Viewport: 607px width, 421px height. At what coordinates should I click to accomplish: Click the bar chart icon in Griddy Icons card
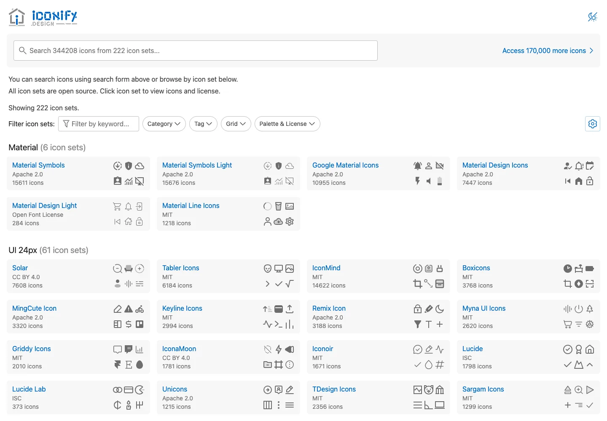140,349
